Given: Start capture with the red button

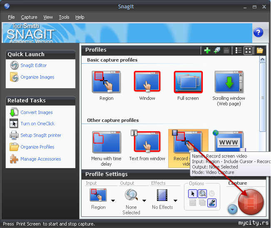Looking at the screenshot, I should click(251, 202).
